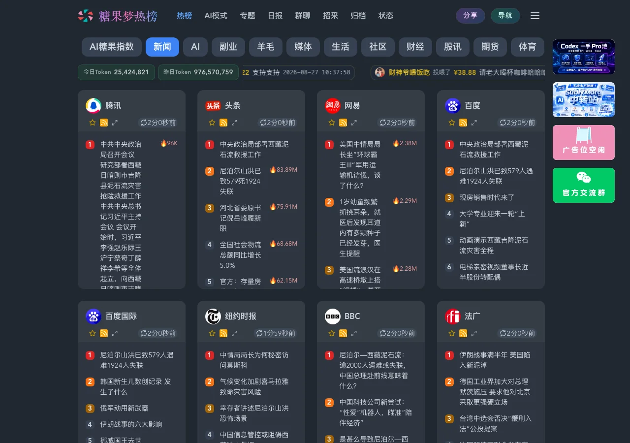Refresh the 百度 hot list
This screenshot has width=630, height=443.
pos(517,123)
